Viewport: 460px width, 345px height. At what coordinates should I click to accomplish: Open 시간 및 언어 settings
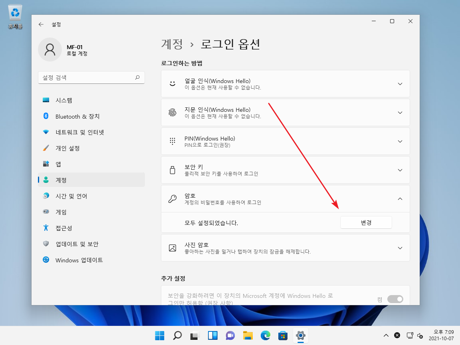tap(91, 196)
